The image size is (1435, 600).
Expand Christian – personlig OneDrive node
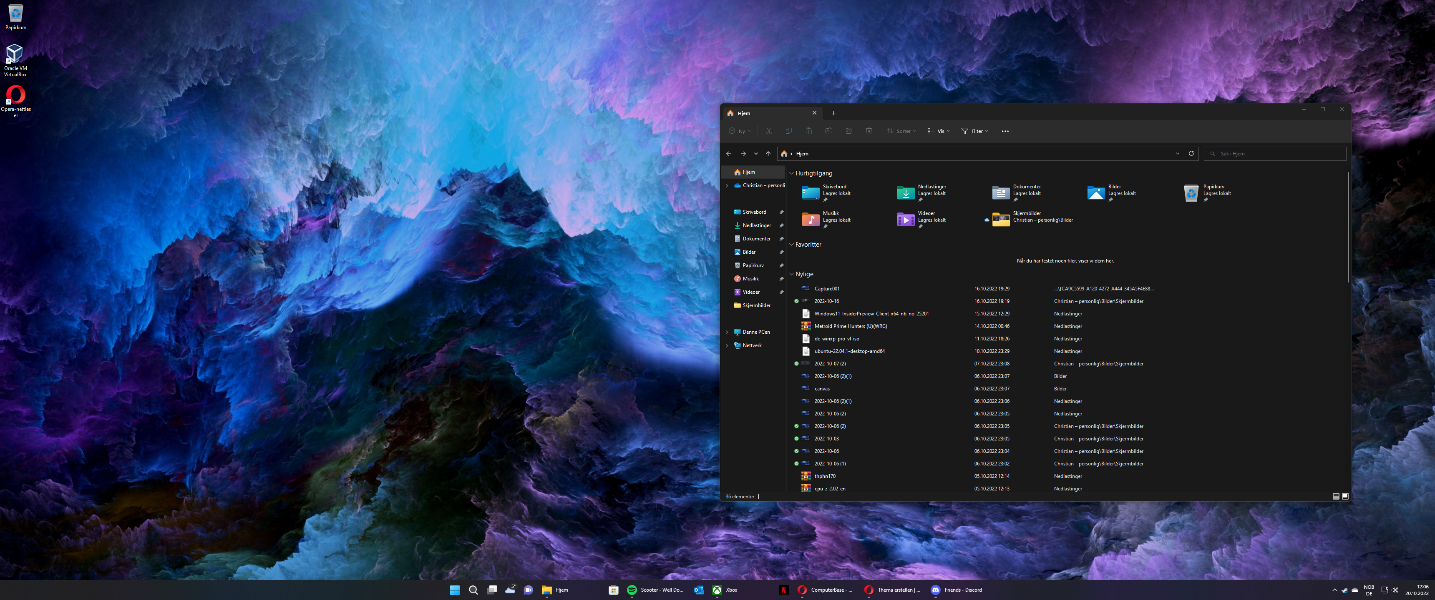727,186
